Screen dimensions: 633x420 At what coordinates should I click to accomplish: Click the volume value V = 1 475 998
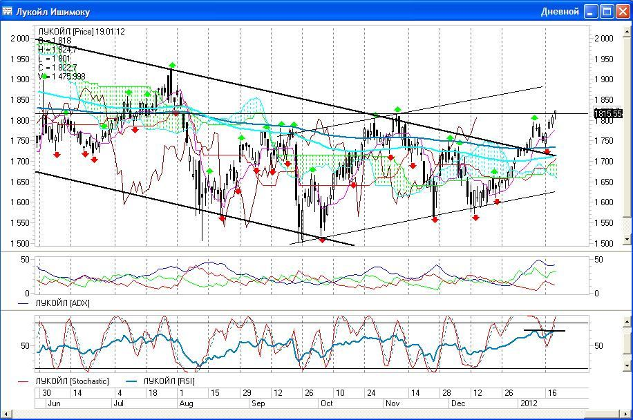click(62, 76)
